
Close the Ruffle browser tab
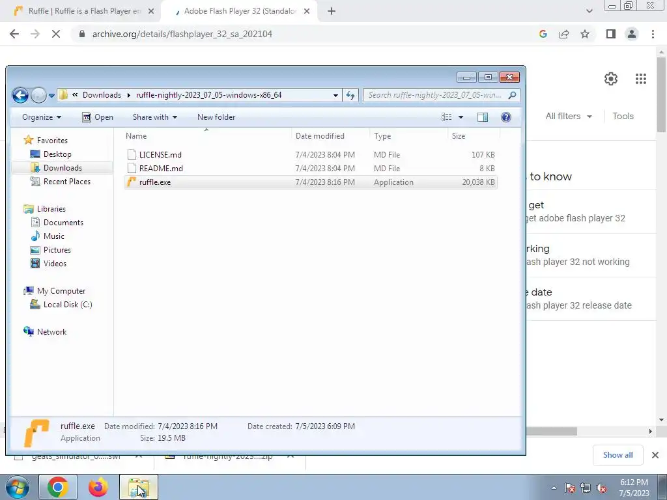[x=151, y=11]
